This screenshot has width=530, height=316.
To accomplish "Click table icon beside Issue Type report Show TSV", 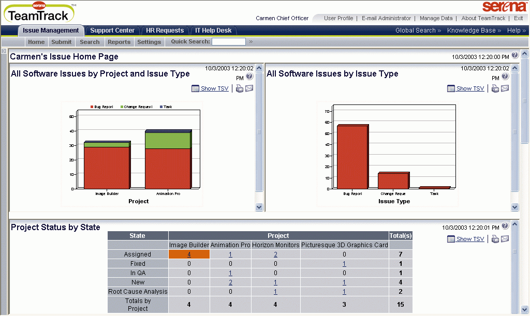I will pyautogui.click(x=451, y=88).
